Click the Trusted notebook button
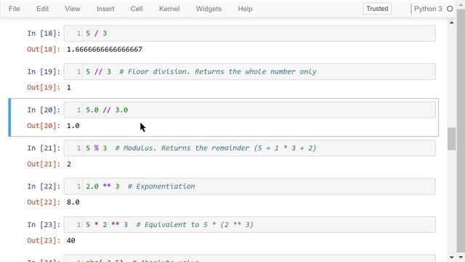465x262 pixels. [377, 9]
